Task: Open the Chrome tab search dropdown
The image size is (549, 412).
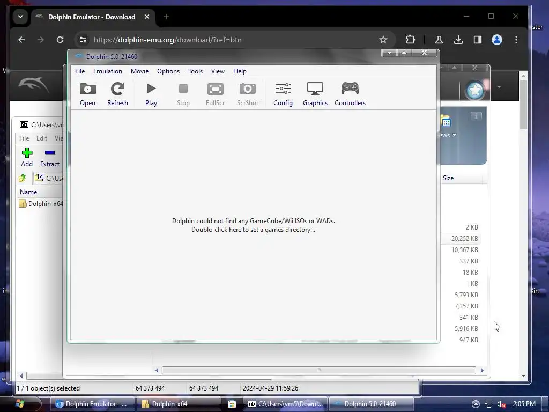Action: 20,17
